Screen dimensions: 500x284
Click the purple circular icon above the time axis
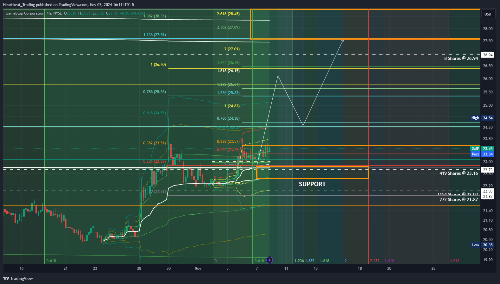point(269,260)
